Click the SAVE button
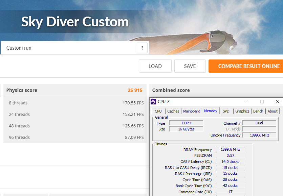The width and height of the screenshot is (283, 196). (x=190, y=66)
